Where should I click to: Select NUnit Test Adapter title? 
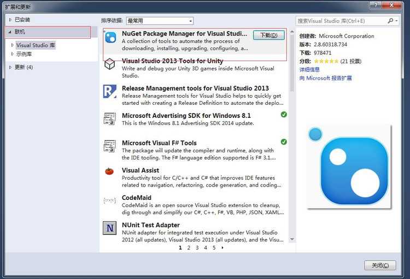tap(151, 225)
